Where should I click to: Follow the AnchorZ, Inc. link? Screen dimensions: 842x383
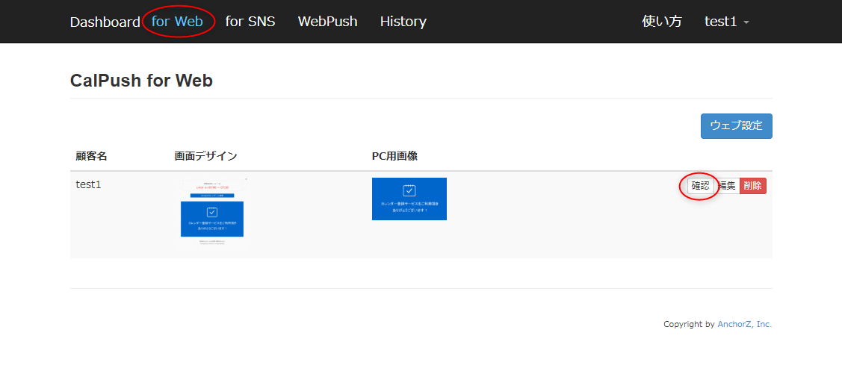744,324
